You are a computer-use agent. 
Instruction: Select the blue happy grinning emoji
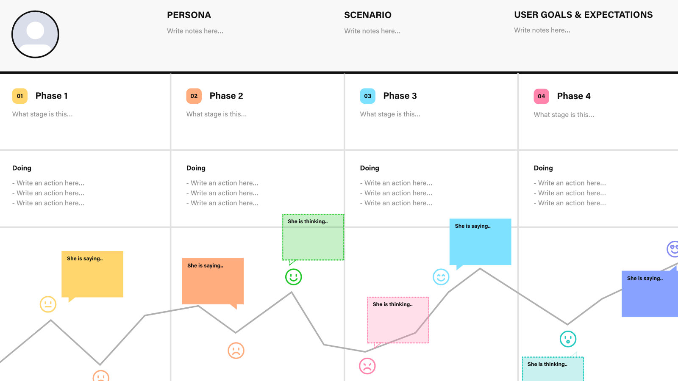pyautogui.click(x=441, y=277)
